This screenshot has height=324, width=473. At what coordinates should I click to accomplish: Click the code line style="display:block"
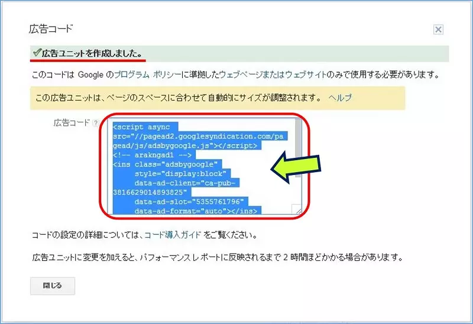[181, 174]
